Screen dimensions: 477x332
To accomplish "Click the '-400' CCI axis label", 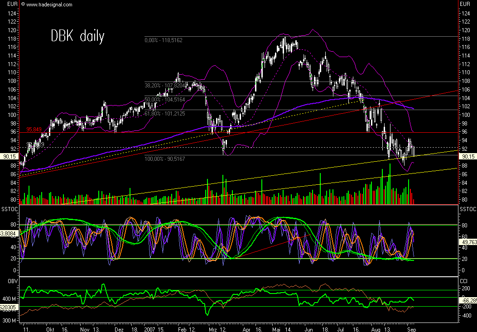I will tap(466, 316).
